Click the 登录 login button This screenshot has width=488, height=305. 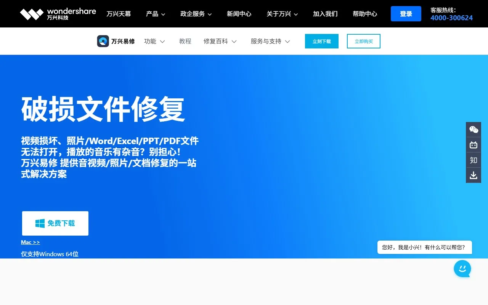click(x=406, y=13)
